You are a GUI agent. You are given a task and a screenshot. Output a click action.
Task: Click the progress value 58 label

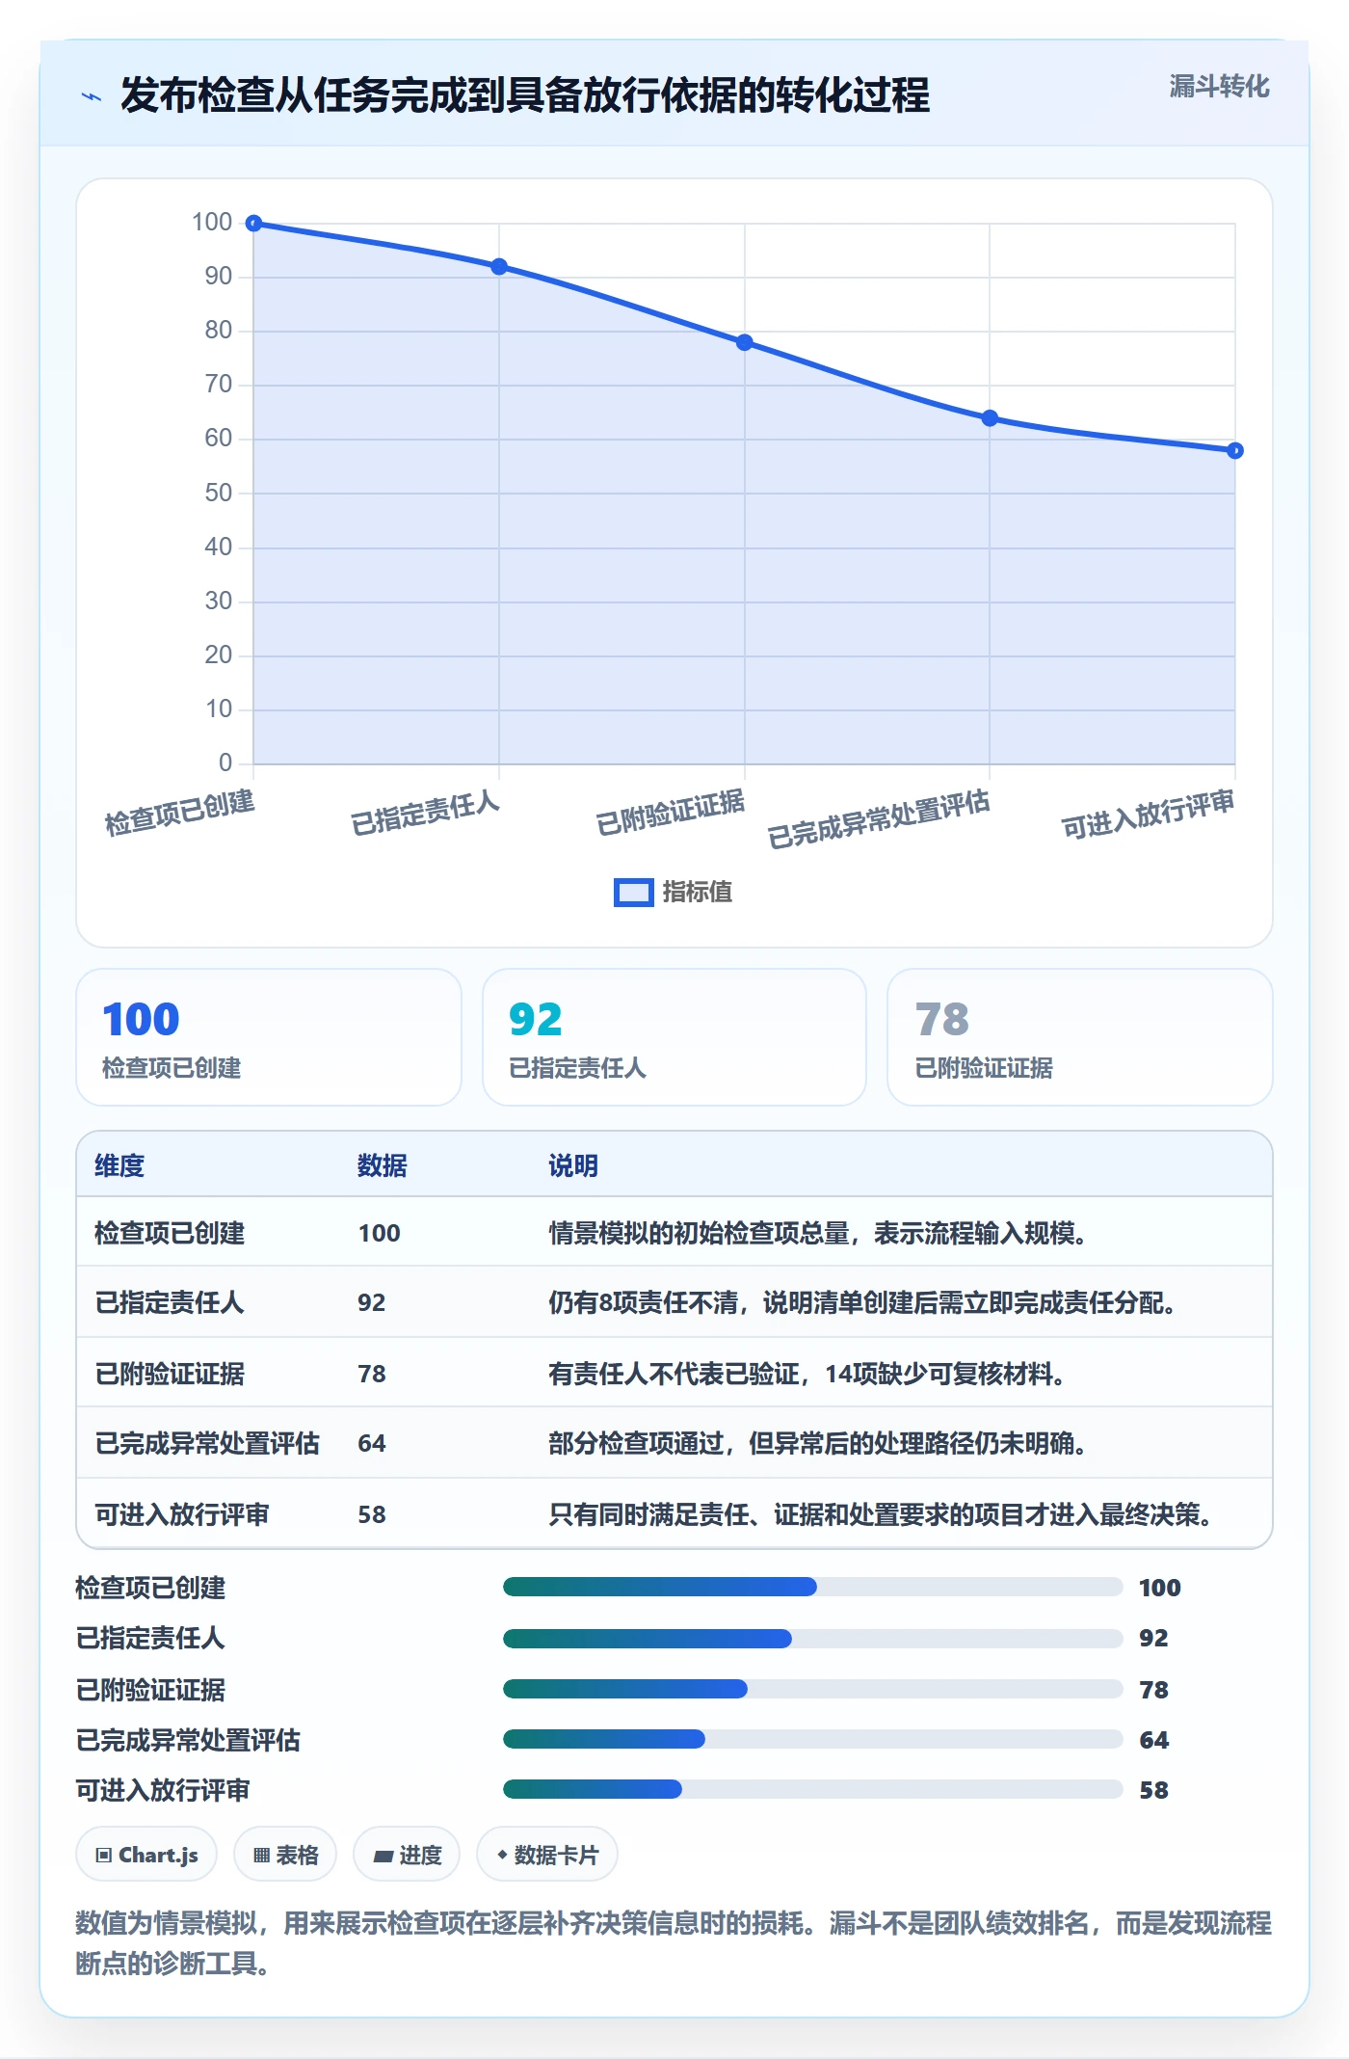tap(1153, 1790)
